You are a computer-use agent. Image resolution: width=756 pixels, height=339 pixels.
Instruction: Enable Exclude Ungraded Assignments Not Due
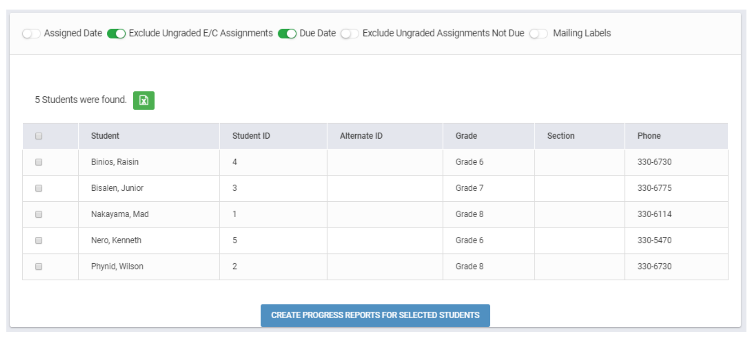coord(349,34)
